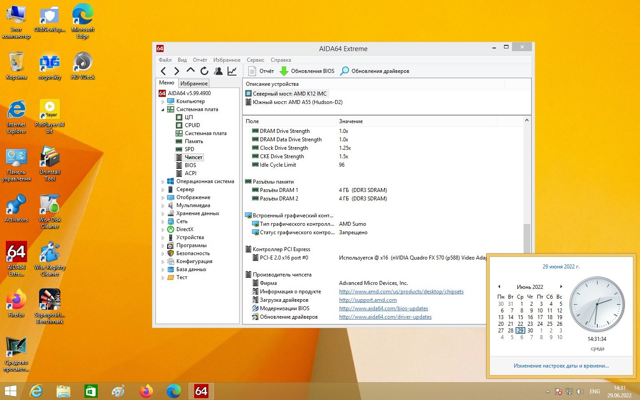Open the aida64.com bios-updates link
The image size is (640, 400).
(x=384, y=308)
